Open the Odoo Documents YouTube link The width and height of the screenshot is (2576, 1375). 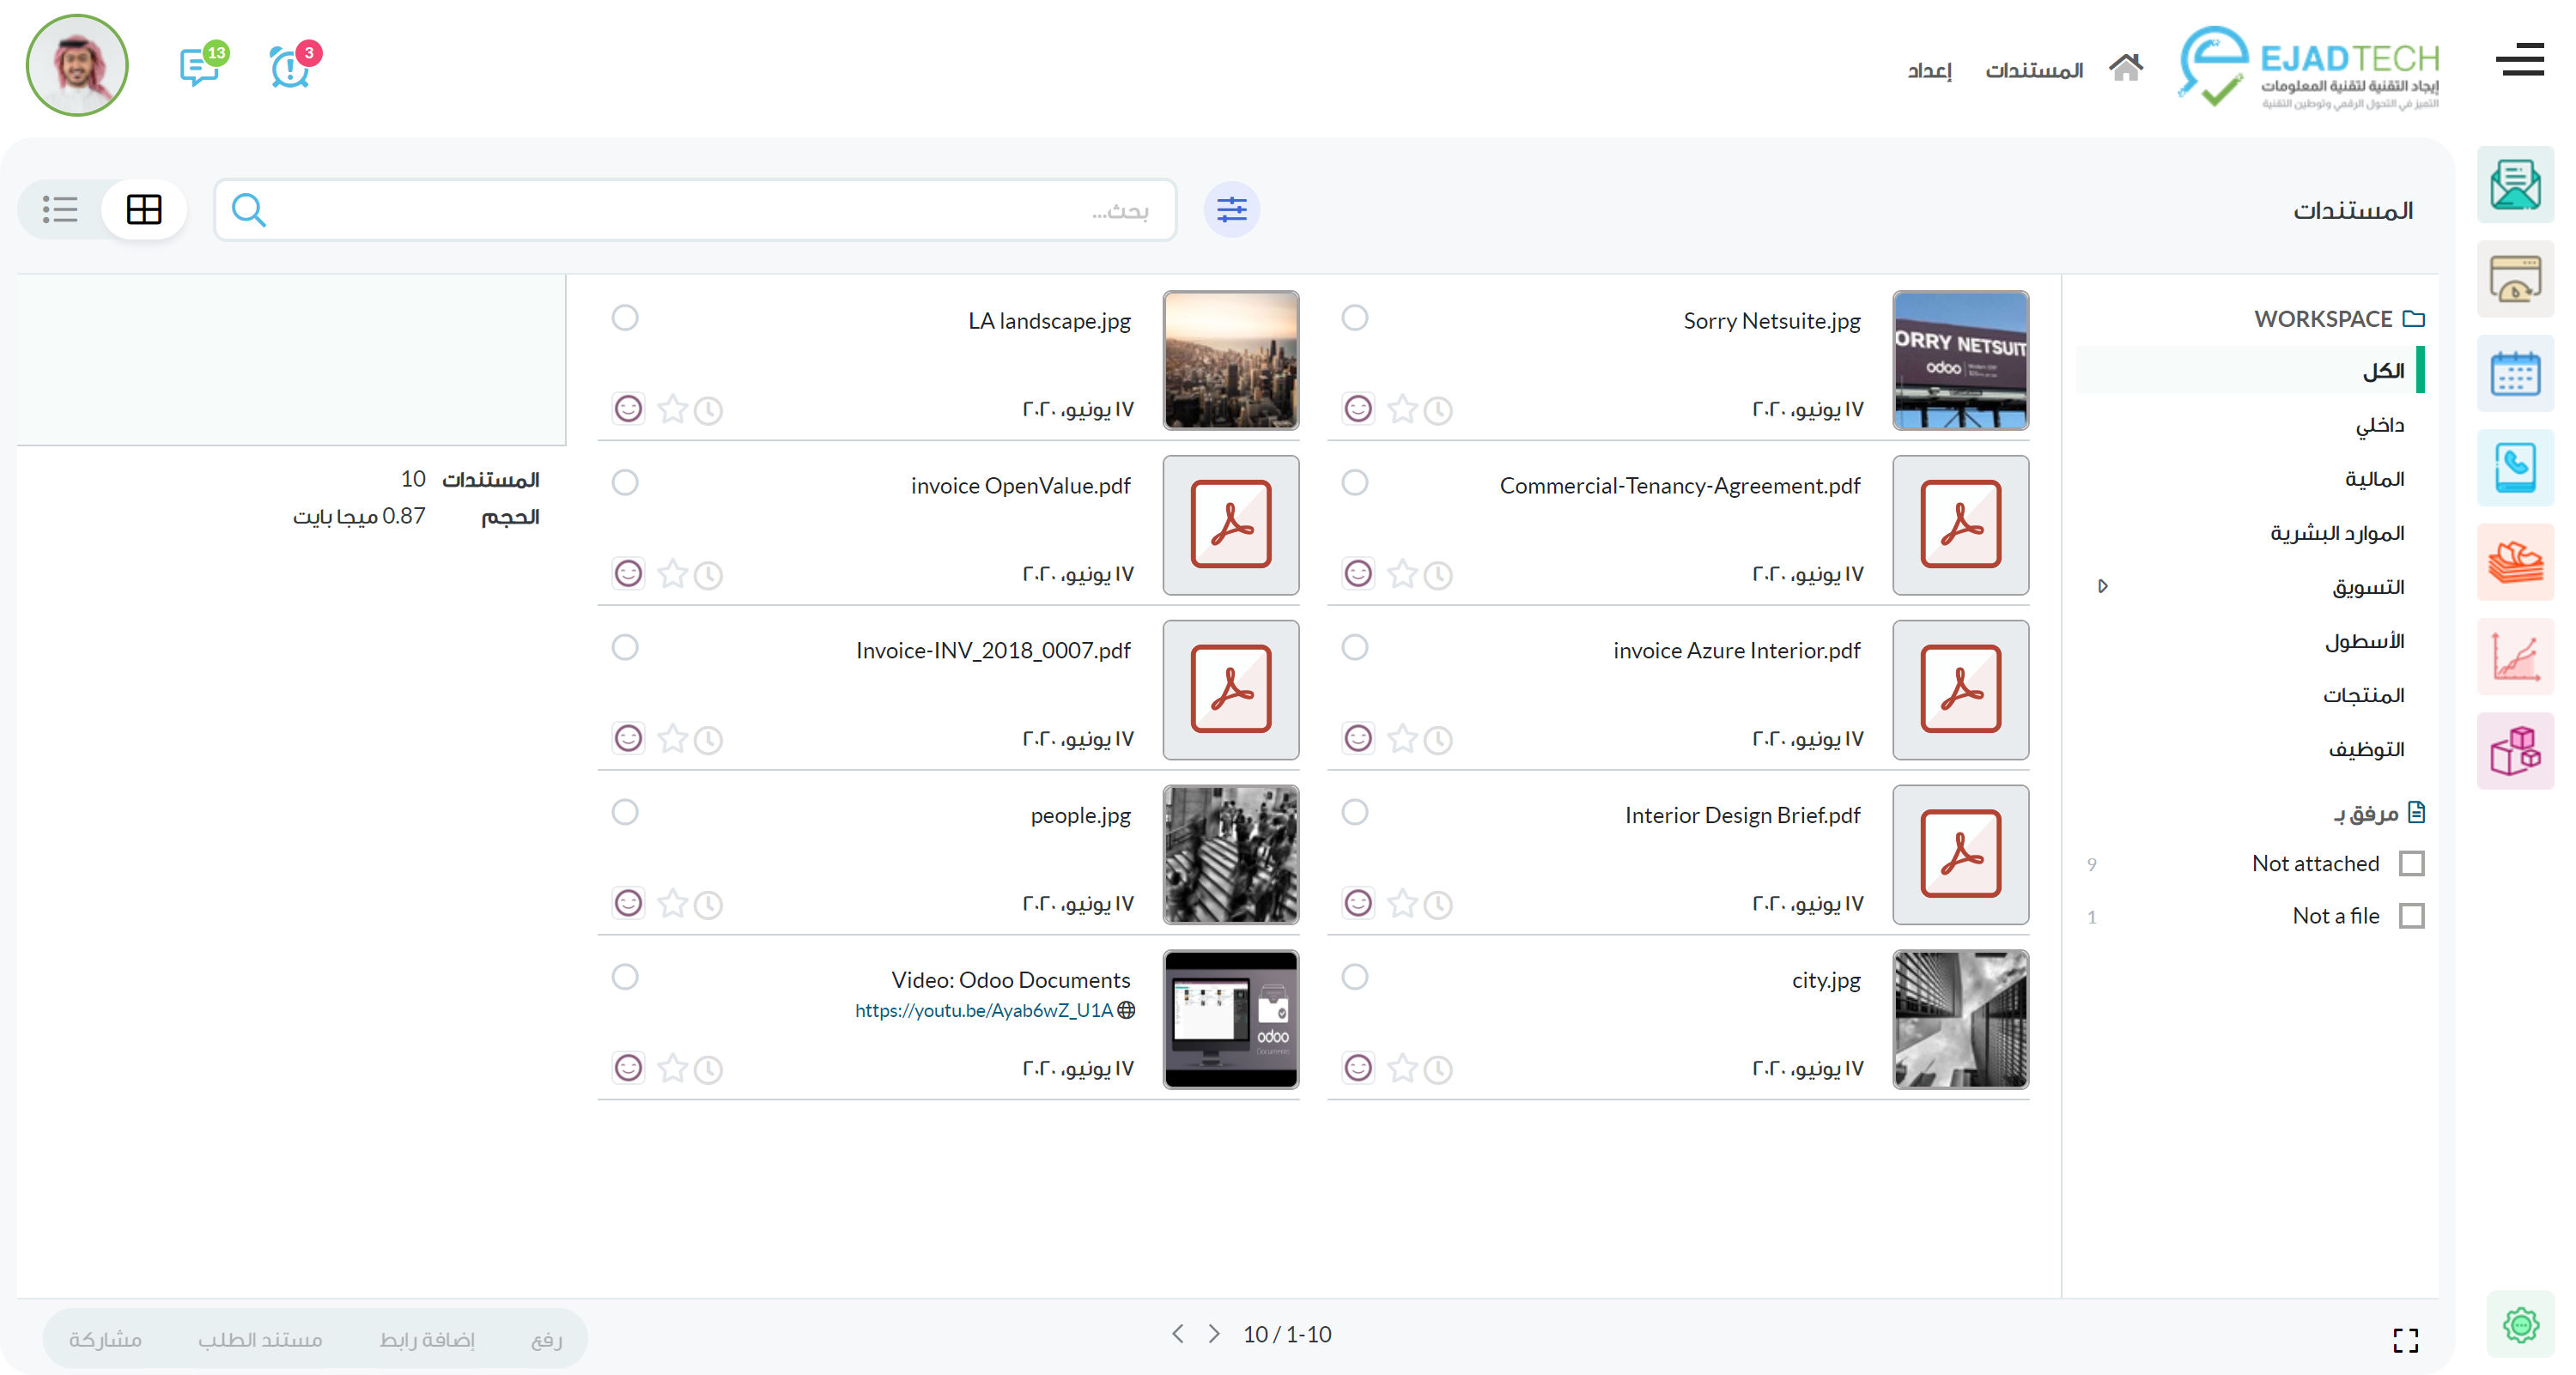pos(983,1010)
